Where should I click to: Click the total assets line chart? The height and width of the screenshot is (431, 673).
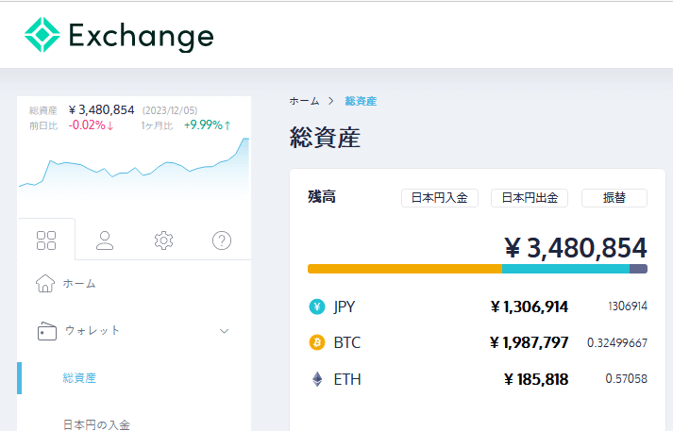click(x=134, y=172)
